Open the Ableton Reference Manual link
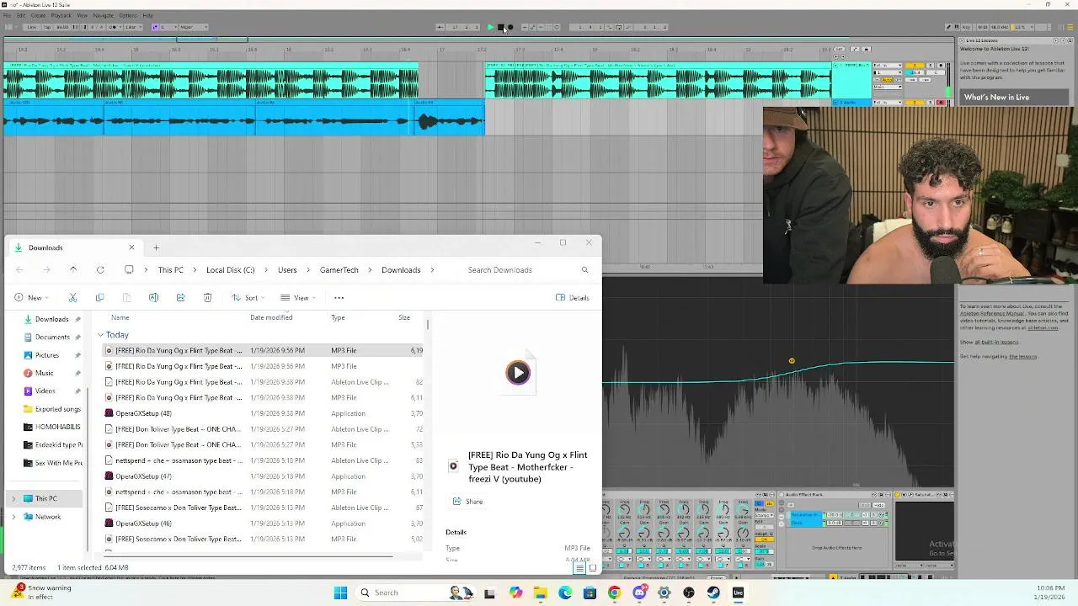 pyautogui.click(x=994, y=313)
